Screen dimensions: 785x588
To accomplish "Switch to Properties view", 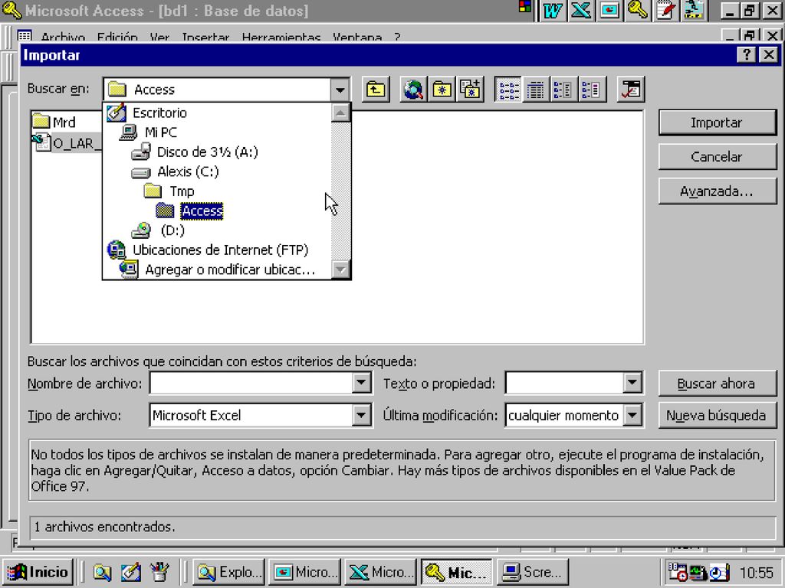I will [x=563, y=90].
